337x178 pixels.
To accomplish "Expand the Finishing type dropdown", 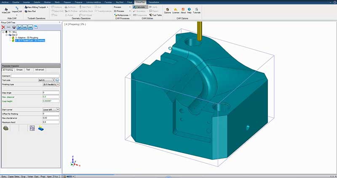I will pos(57,84).
